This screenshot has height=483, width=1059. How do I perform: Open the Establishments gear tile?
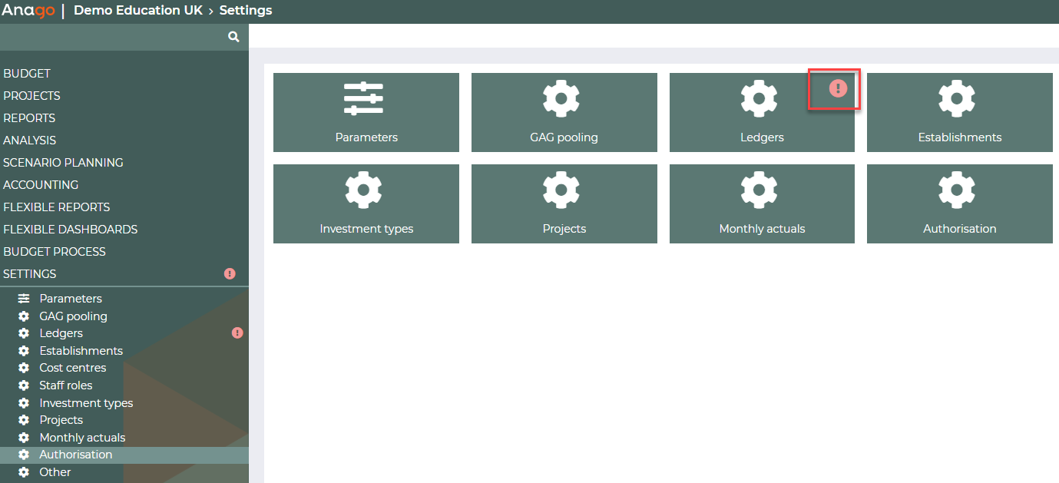point(959,113)
